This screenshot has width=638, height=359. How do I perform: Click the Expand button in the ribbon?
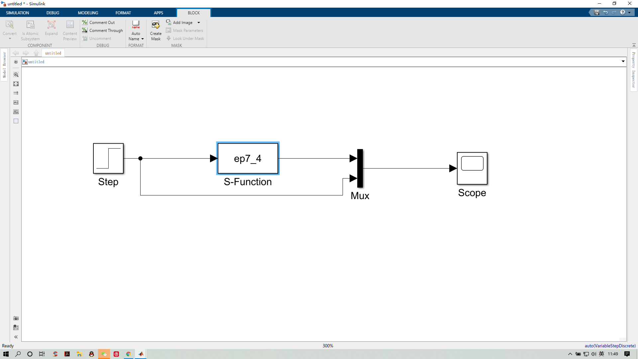click(x=52, y=29)
